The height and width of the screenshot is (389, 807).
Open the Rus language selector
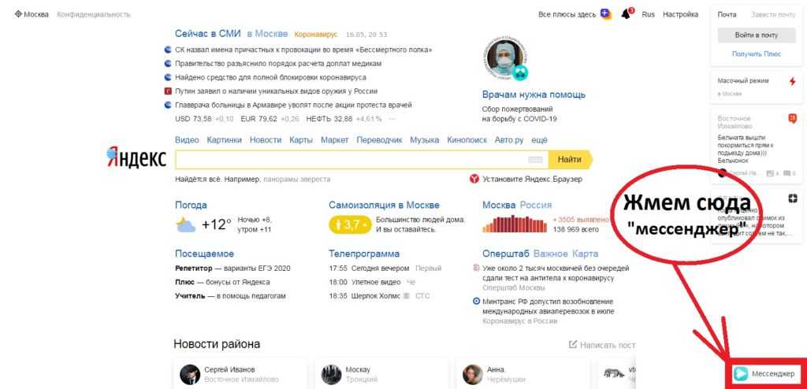[648, 14]
